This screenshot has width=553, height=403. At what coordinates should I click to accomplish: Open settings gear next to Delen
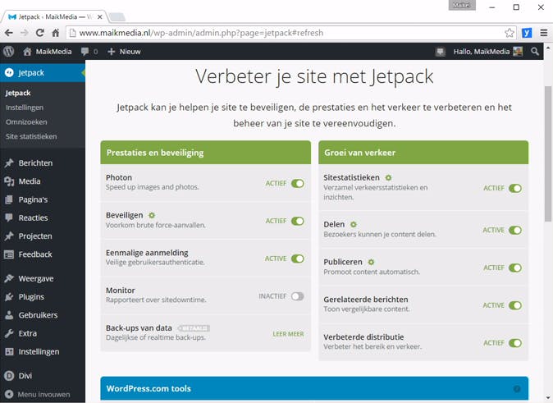point(354,224)
